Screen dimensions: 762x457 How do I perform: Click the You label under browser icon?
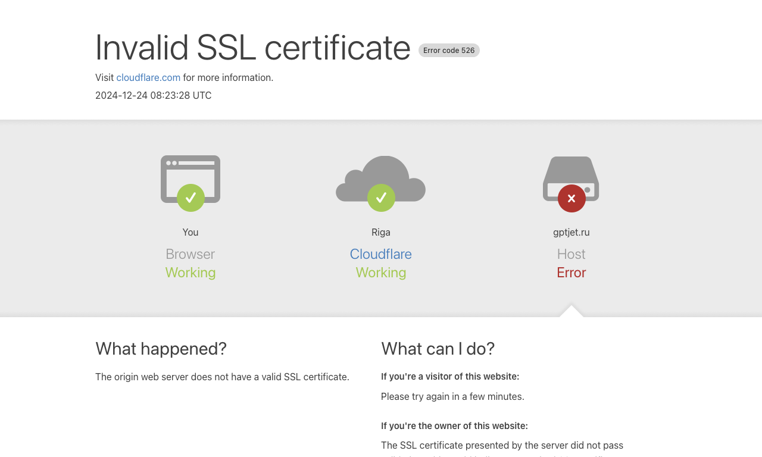coord(190,232)
